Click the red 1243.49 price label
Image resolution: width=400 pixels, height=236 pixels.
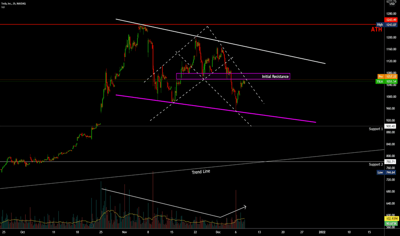coord(391,20)
